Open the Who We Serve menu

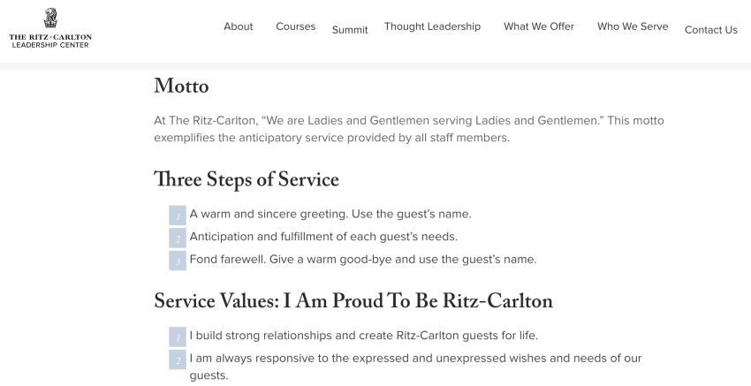[x=633, y=26]
